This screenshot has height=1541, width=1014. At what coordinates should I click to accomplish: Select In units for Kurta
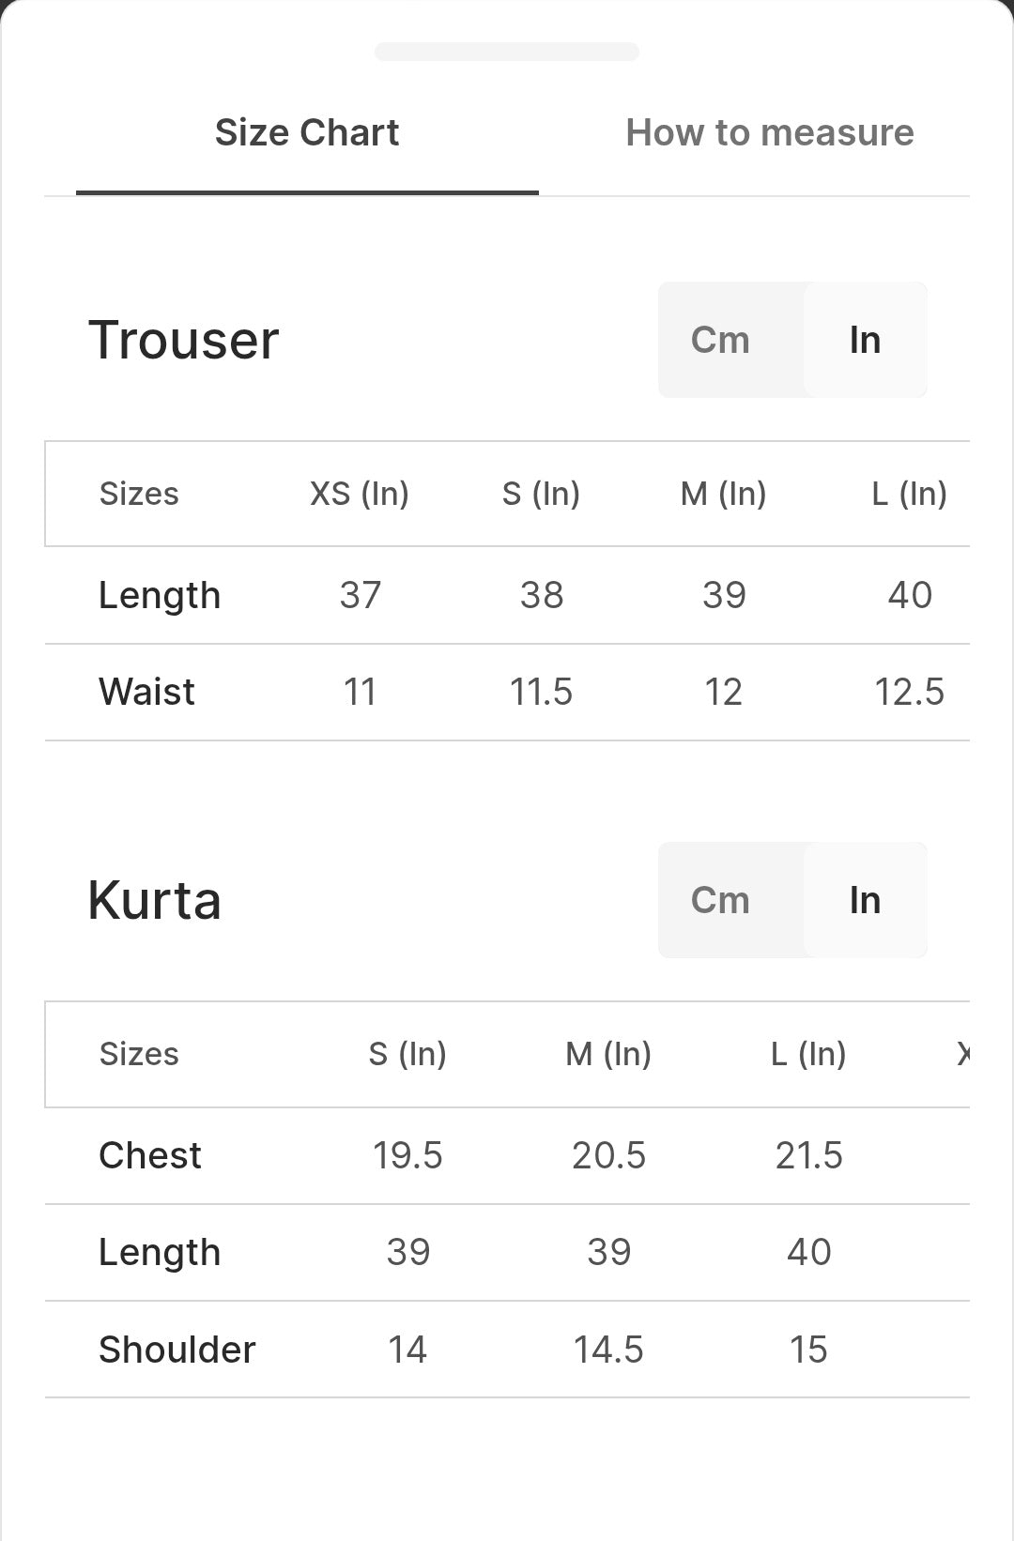865,900
